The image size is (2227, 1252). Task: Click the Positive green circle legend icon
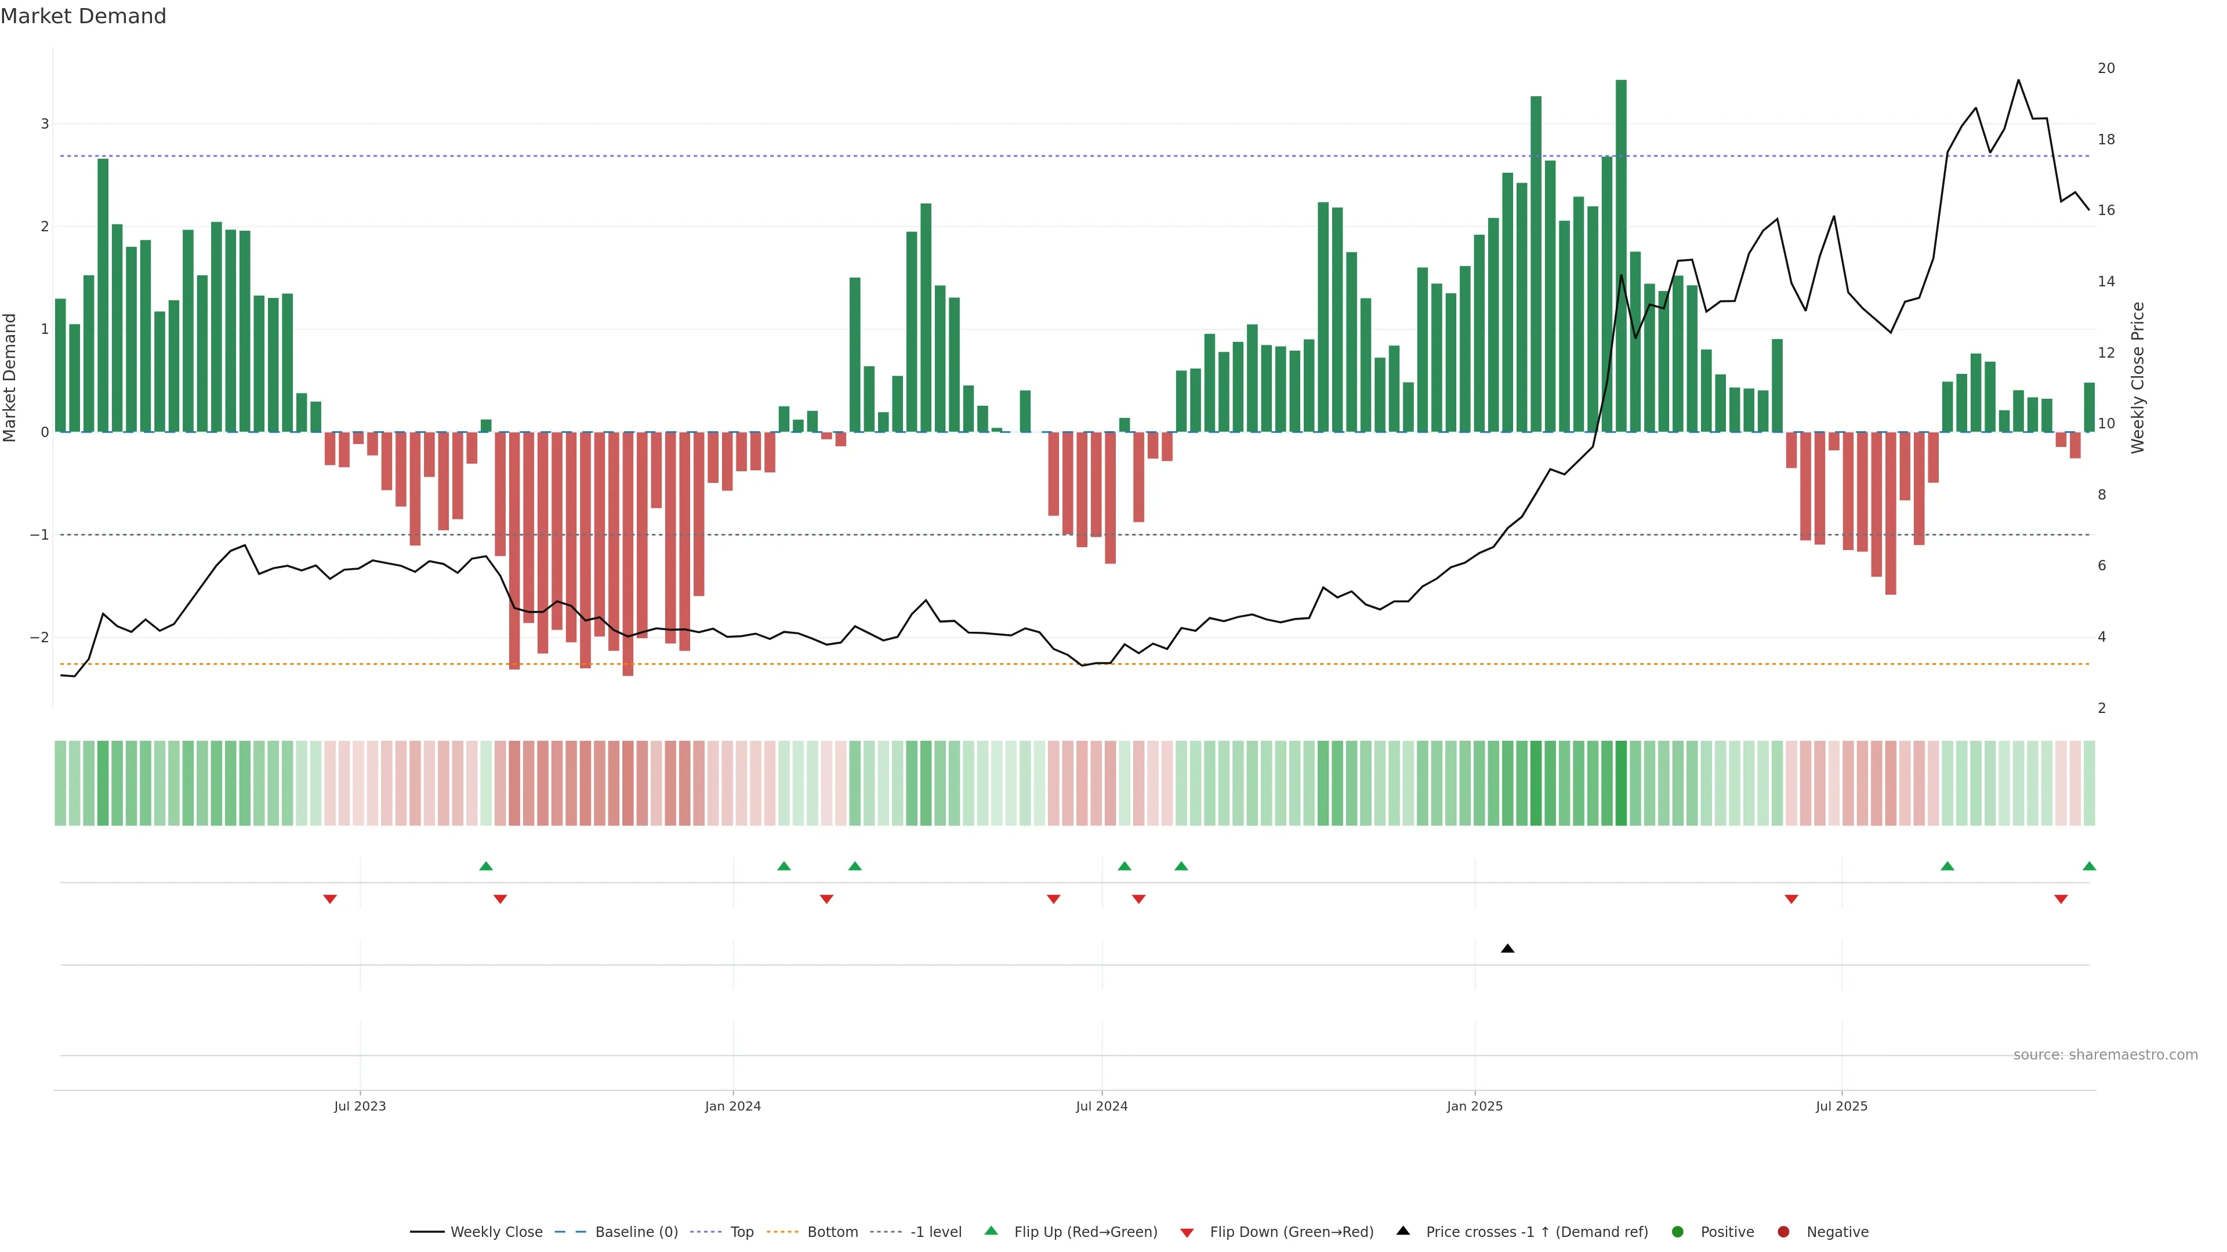coord(1678,1231)
